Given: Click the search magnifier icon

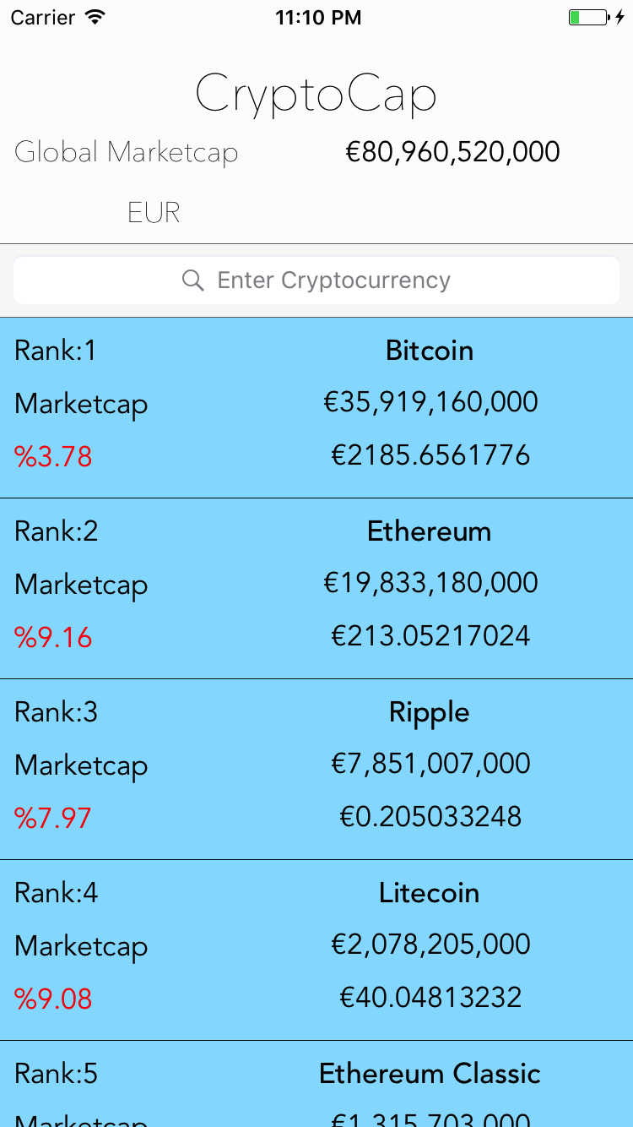Looking at the screenshot, I should tap(193, 280).
